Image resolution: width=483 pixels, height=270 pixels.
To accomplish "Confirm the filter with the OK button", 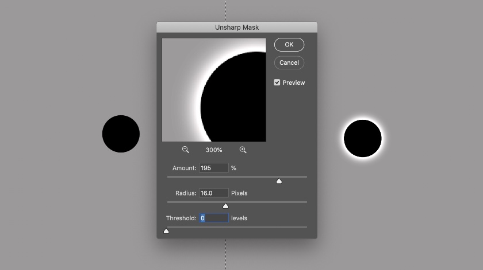I will (x=289, y=45).
